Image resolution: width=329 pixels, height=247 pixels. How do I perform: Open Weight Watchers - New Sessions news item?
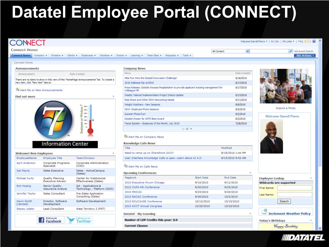click(x=142, y=105)
